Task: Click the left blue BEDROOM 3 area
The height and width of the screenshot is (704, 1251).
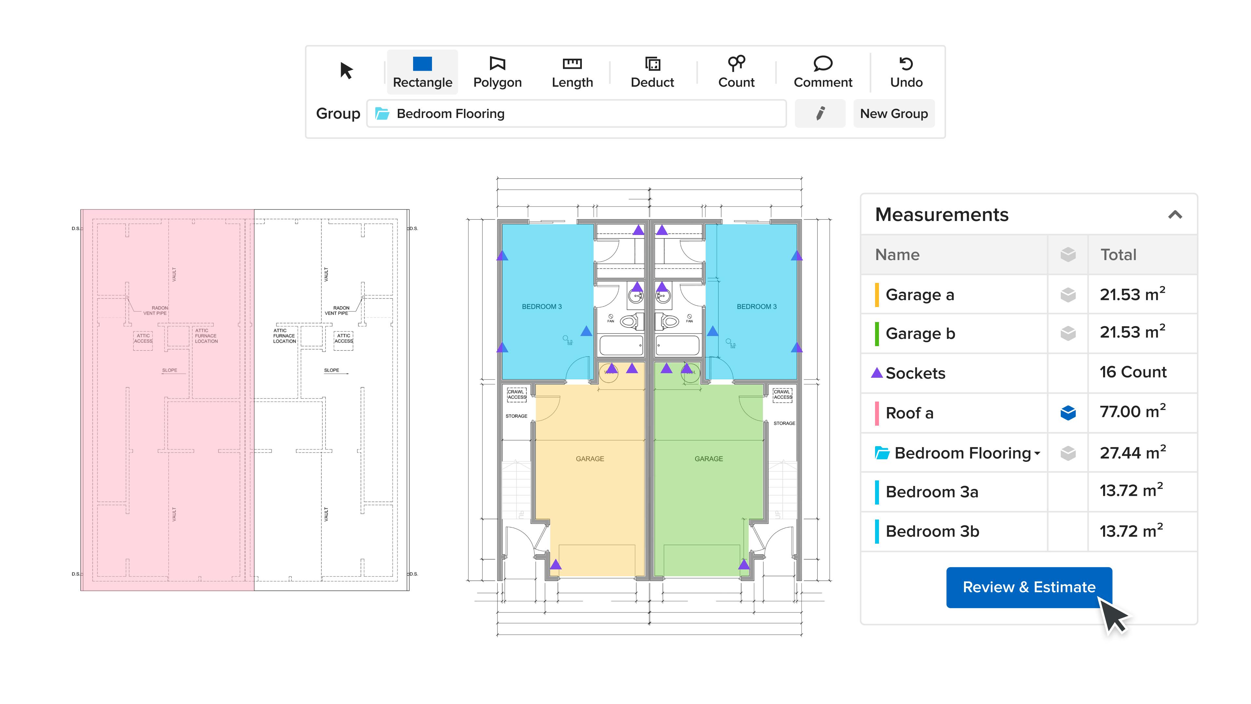Action: click(547, 301)
